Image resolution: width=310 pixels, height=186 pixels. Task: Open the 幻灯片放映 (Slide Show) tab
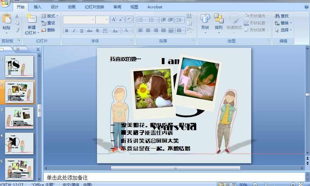pyautogui.click(x=94, y=7)
